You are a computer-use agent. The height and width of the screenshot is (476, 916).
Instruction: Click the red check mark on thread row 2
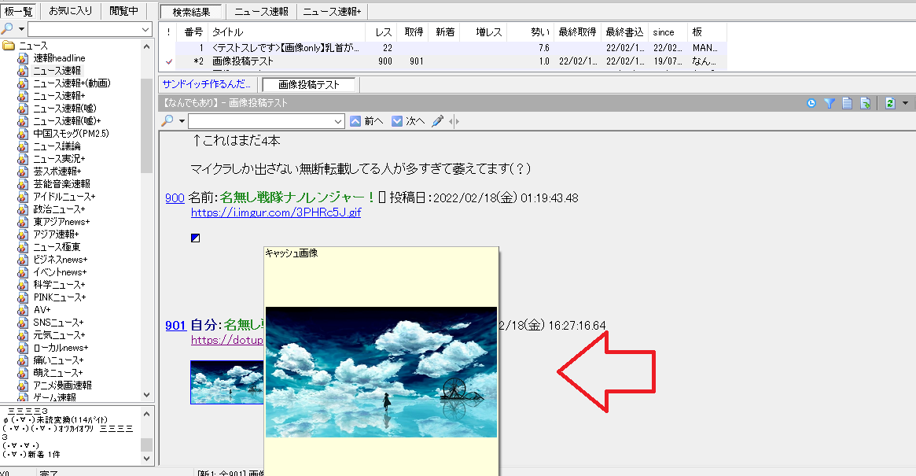coord(169,61)
